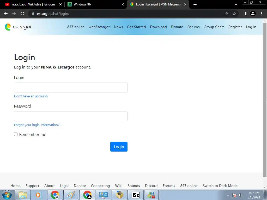267x200 pixels.
Task: Open Windows Explorer from the taskbar
Action: pyautogui.click(x=23, y=195)
